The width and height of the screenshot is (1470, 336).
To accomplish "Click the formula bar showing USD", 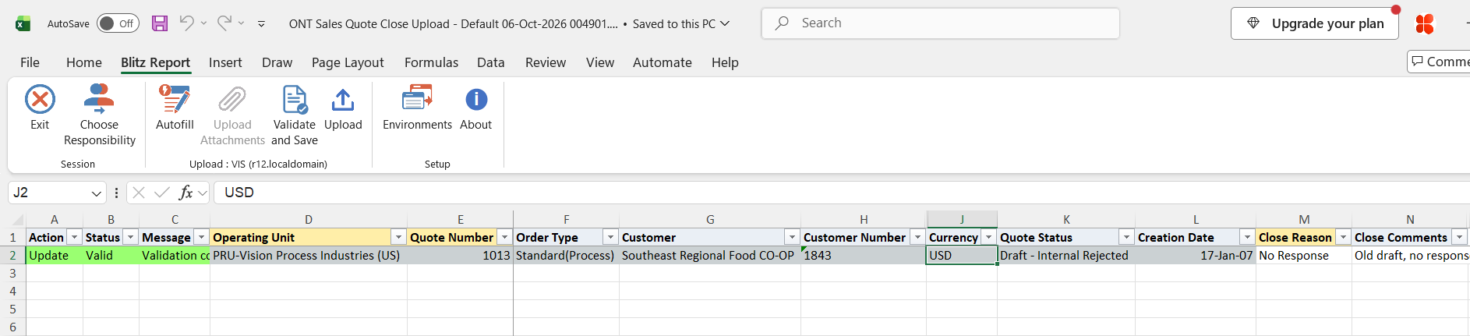I will tap(842, 193).
